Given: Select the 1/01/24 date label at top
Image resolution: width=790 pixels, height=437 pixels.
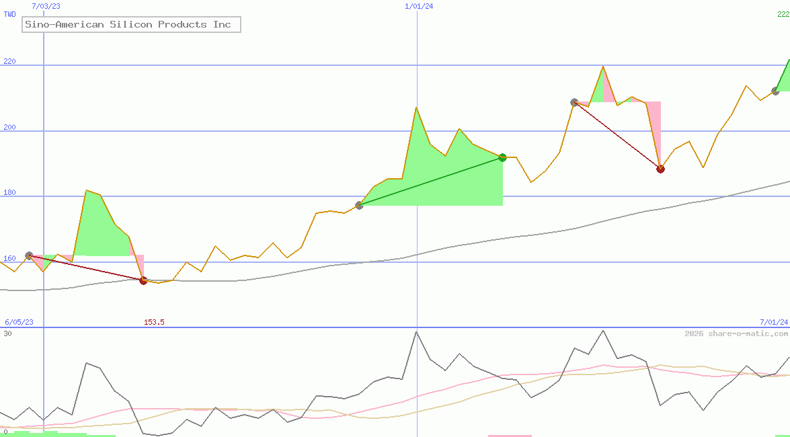Looking at the screenshot, I should coord(419,6).
